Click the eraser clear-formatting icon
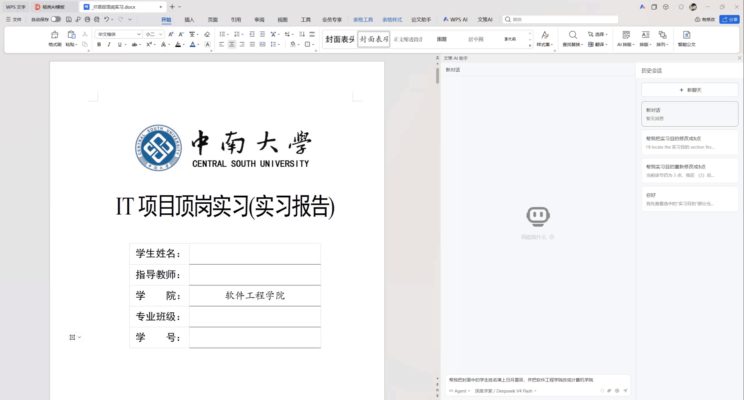 207,34
